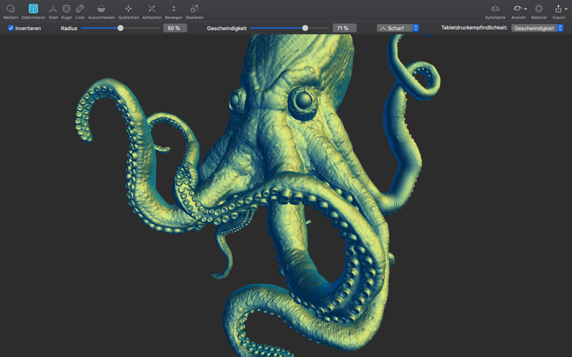Expand the Tabletdruckempfindlichkeit Geschwindigkeit dropdown

(537, 29)
